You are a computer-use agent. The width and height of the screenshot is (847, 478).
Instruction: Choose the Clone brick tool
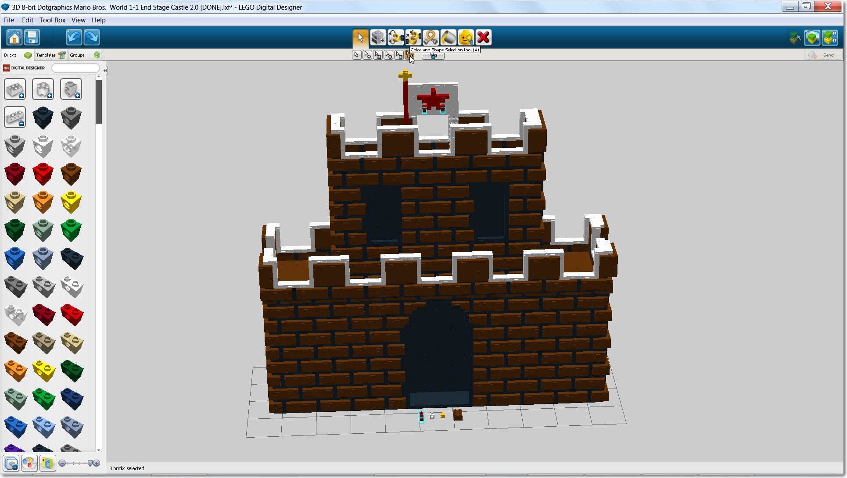pos(378,38)
